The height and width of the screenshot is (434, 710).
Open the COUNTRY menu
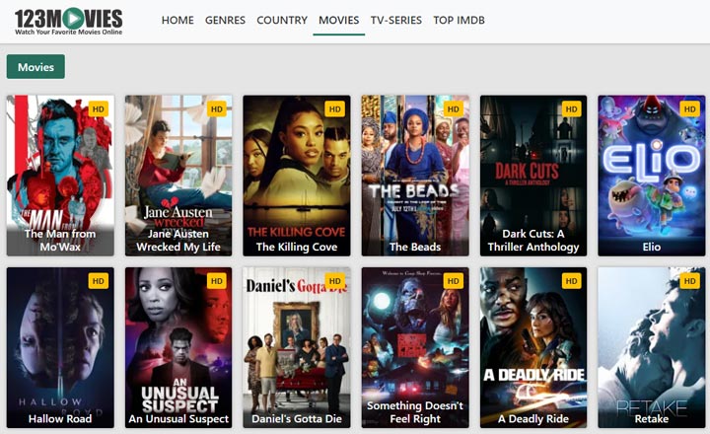click(x=282, y=21)
